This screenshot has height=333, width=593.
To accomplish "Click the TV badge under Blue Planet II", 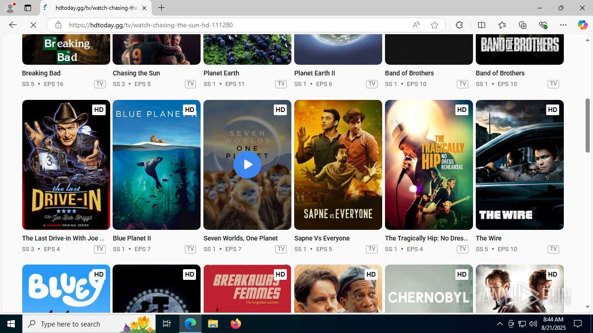I will pos(190,249).
